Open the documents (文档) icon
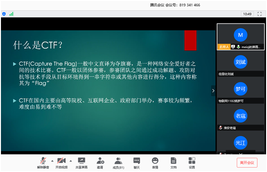267x172 pixels. click(x=174, y=162)
